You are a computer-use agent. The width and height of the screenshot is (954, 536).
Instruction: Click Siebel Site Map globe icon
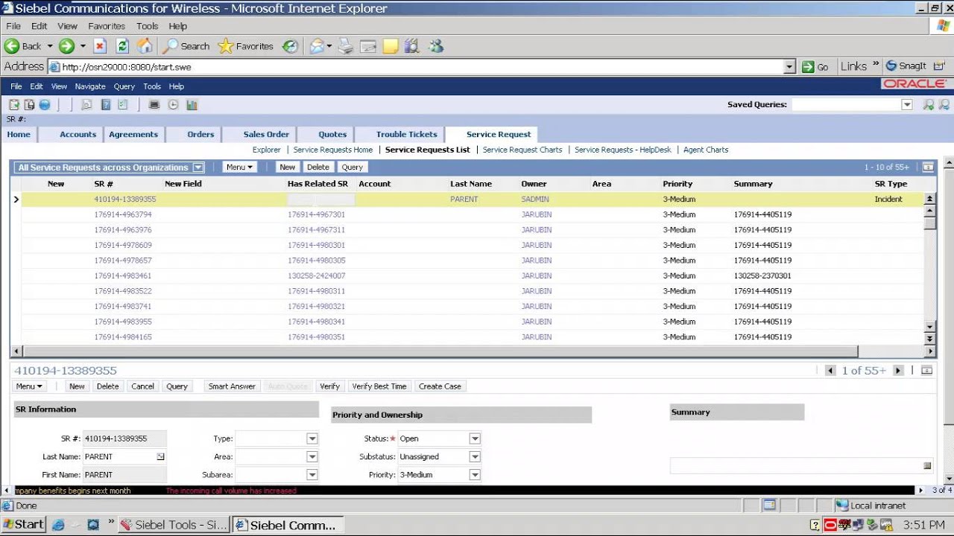click(45, 105)
